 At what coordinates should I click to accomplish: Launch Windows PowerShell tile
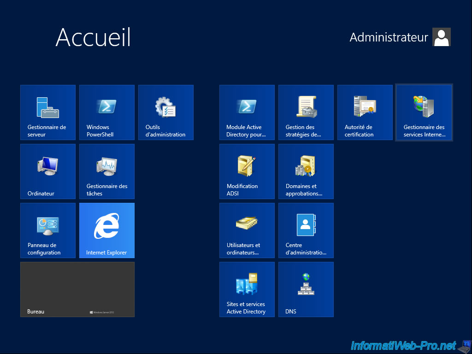[x=107, y=112]
